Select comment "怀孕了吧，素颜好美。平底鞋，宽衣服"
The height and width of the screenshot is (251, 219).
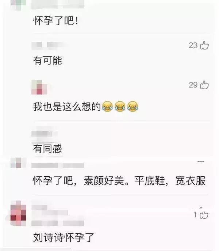tap(119, 181)
